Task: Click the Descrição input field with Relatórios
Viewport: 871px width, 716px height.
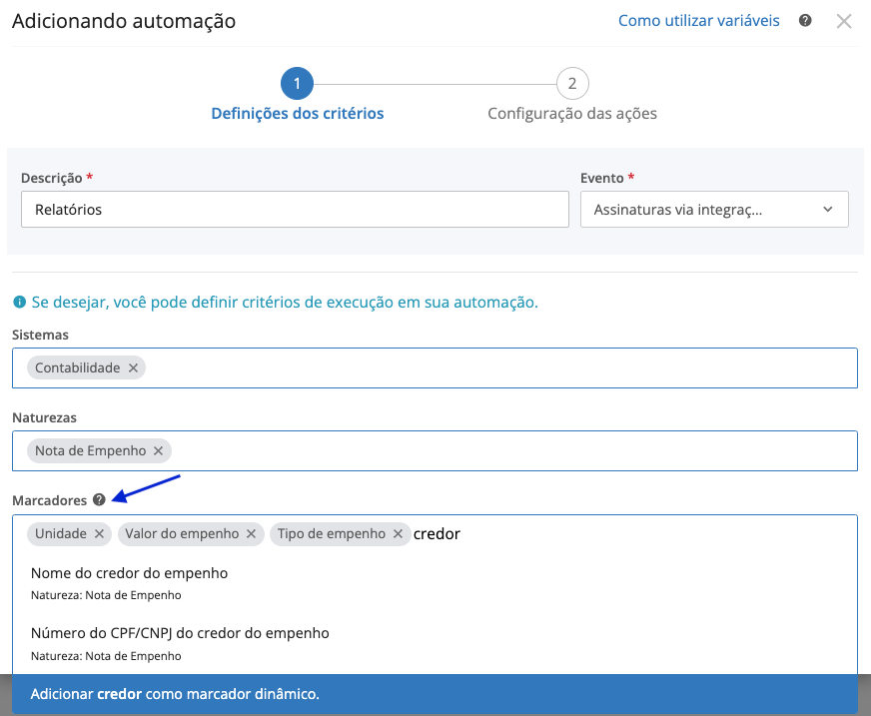Action: pos(295,210)
